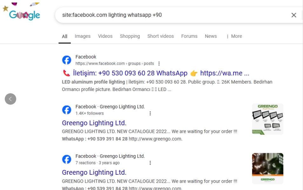Clear the search box with the X

pos(294,15)
